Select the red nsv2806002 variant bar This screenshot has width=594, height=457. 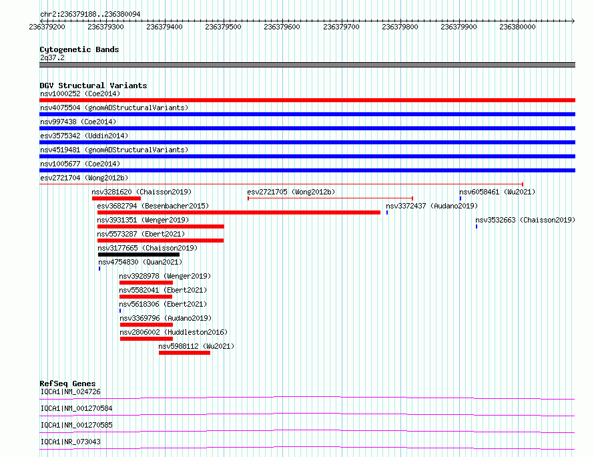[x=146, y=339]
